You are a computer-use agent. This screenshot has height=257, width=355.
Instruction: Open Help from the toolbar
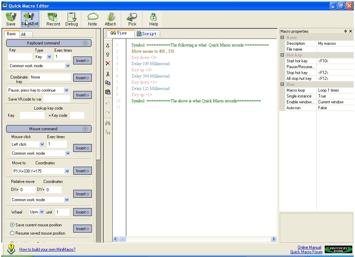tap(153, 19)
